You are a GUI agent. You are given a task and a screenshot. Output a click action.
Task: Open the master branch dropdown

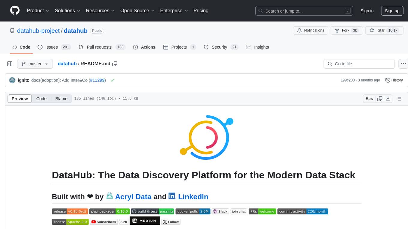coord(35,64)
